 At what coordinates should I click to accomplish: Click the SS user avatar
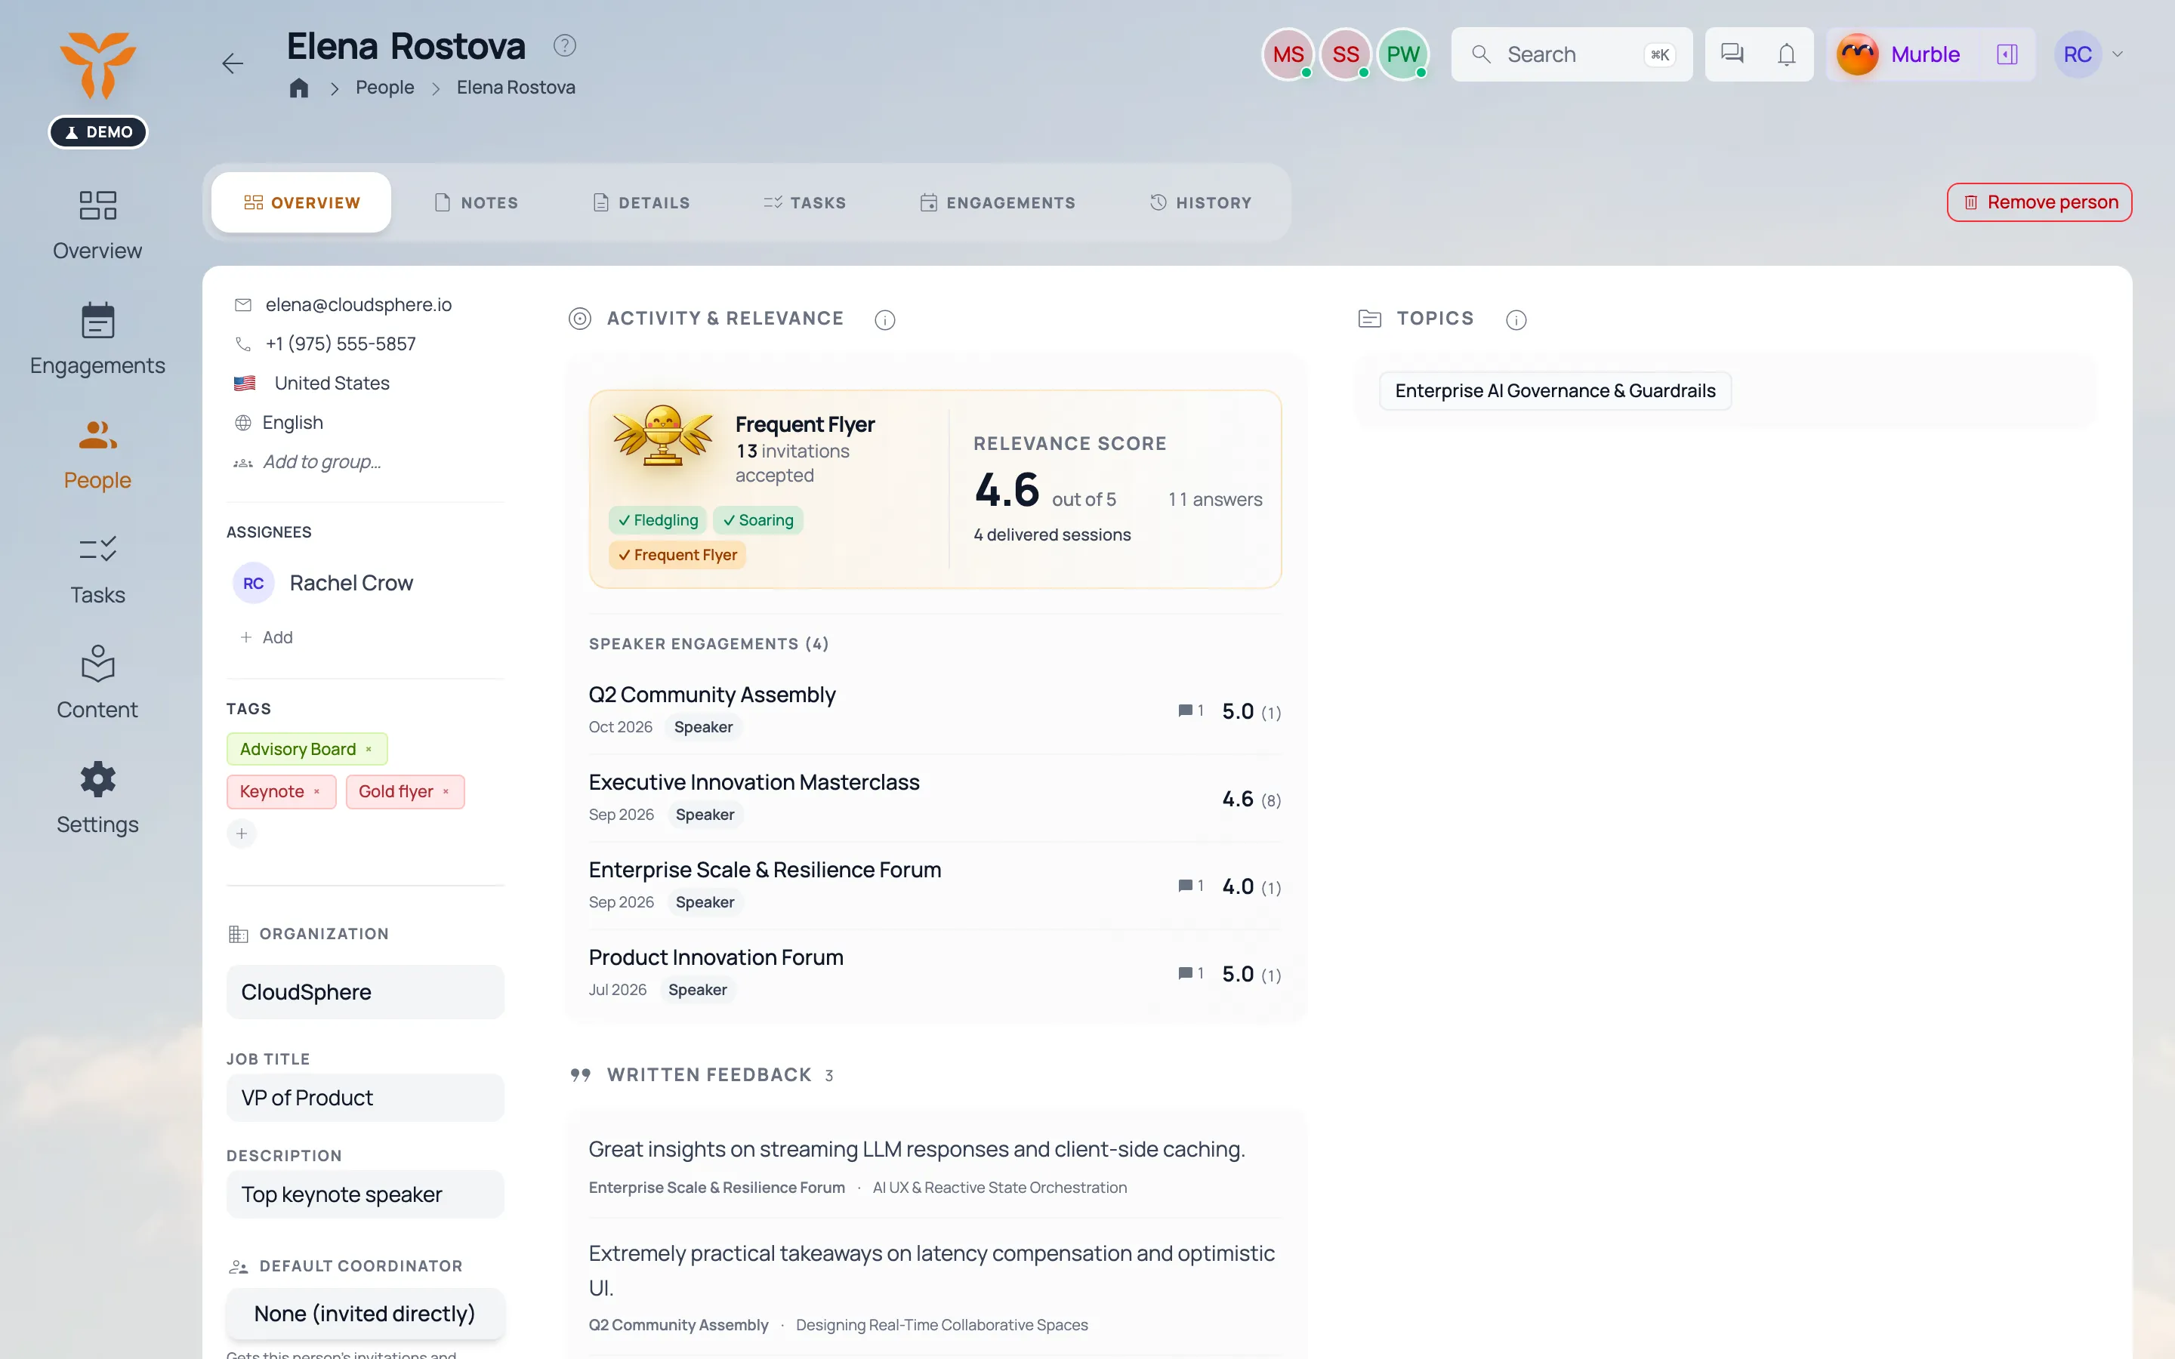point(1346,54)
